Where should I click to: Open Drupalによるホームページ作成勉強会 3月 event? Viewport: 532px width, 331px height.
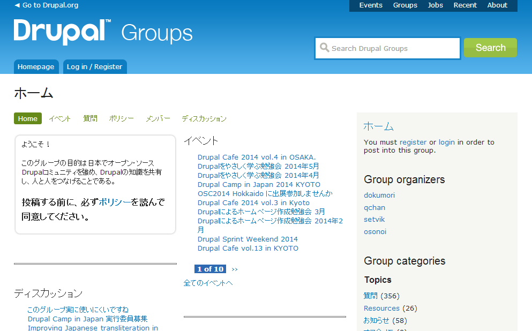261,212
